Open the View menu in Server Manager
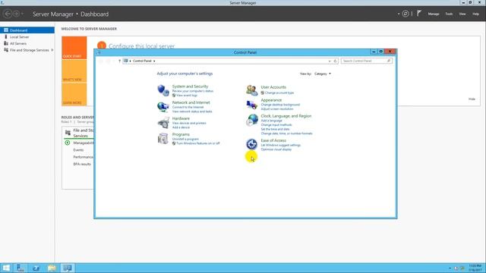The height and width of the screenshot is (273, 486). click(x=462, y=14)
